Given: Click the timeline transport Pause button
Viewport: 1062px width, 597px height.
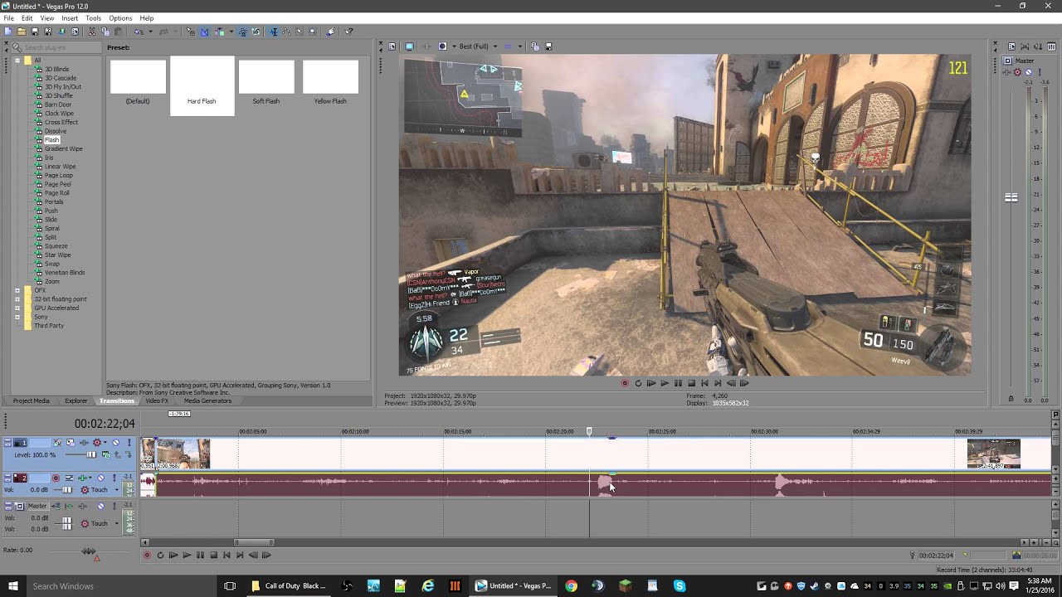Looking at the screenshot, I should click(200, 555).
